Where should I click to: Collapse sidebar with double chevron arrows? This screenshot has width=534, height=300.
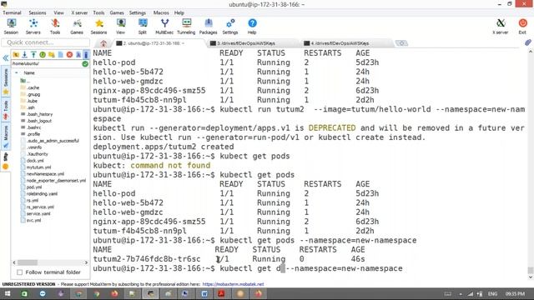(x=6, y=58)
